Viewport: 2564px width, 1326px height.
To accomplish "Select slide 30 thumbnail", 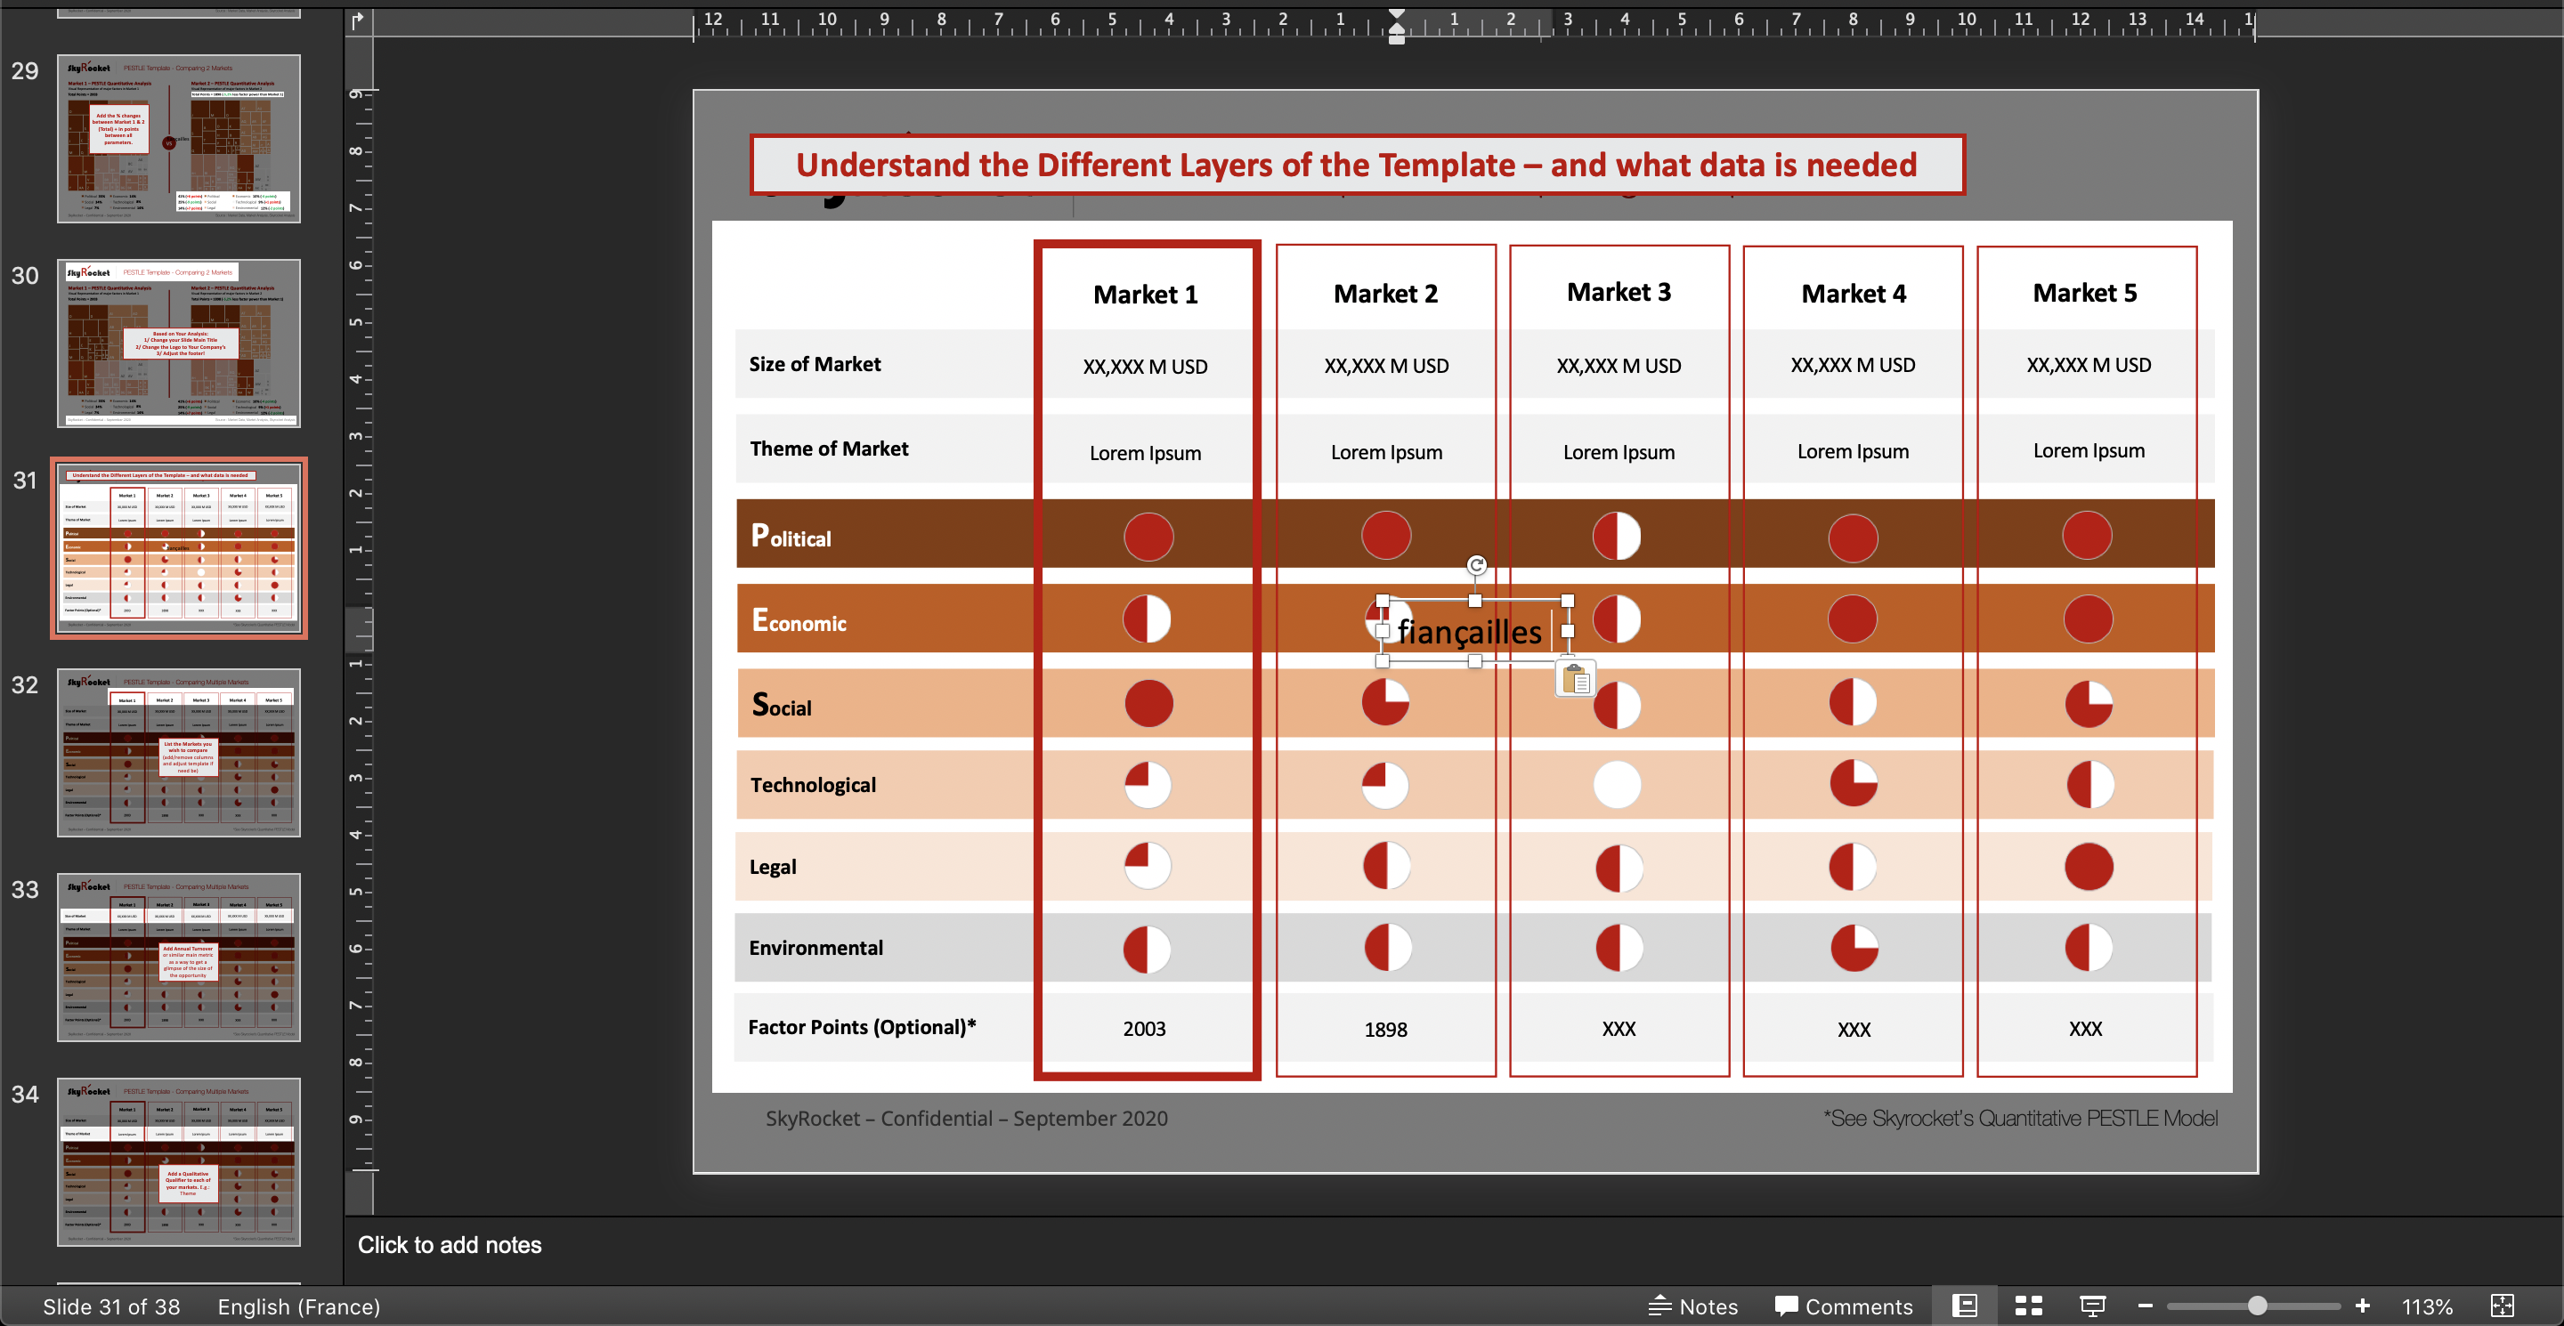I will [x=179, y=344].
